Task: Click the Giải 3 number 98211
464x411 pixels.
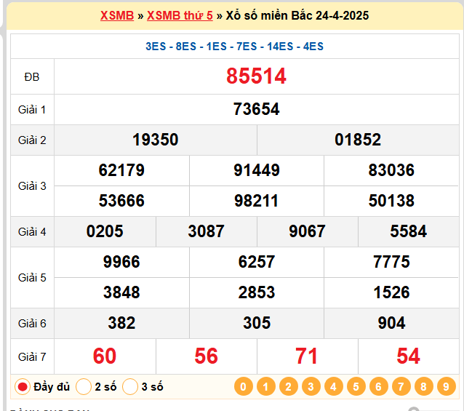Action: point(257,201)
